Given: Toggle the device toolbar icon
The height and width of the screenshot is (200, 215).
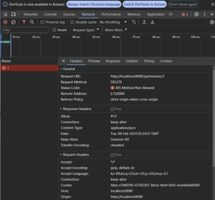Looking at the screenshot, I should click(13, 14).
